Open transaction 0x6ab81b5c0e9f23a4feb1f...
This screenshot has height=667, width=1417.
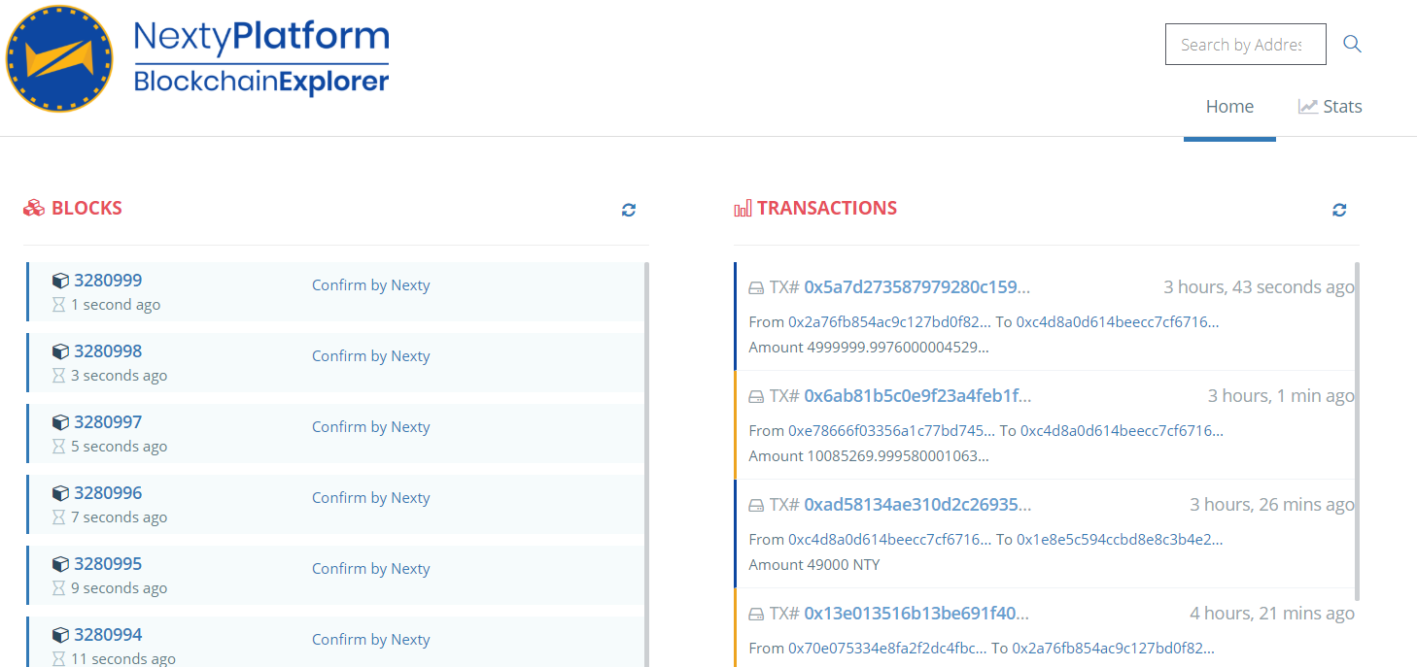[x=917, y=396]
